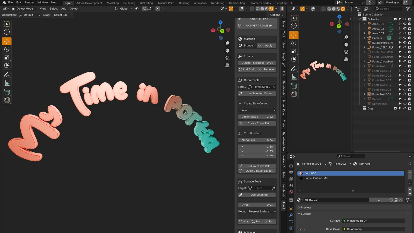The height and width of the screenshot is (233, 414).
Task: Expand the Camera item in the outliner
Action: (365, 38)
